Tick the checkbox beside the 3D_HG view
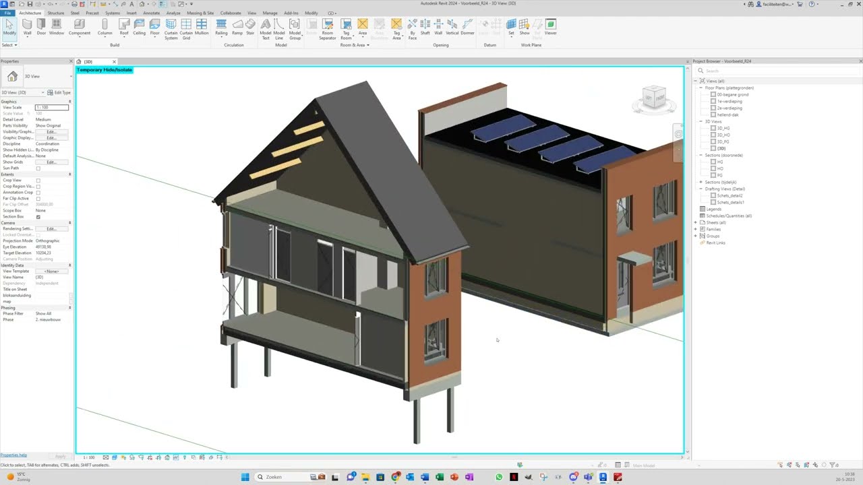 coord(713,128)
